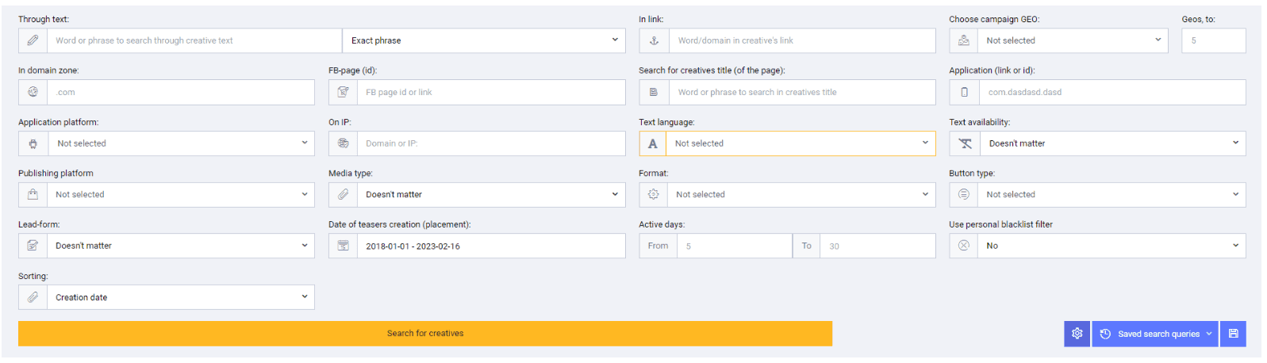Viewport: 1267px width, 363px height.
Task: Expand the Choose campaign GEO dropdown
Action: pyautogui.click(x=1073, y=40)
